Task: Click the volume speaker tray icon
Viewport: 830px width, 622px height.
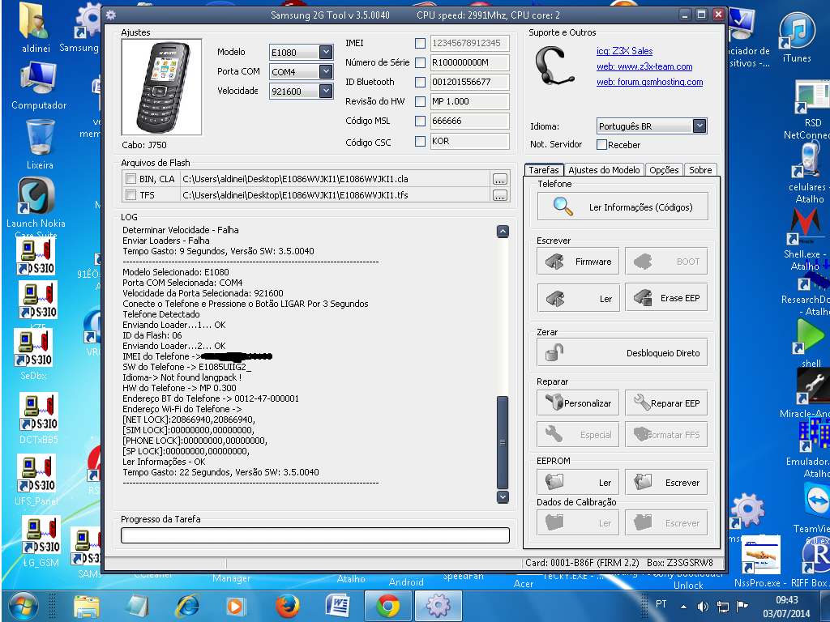Action: coord(703,606)
